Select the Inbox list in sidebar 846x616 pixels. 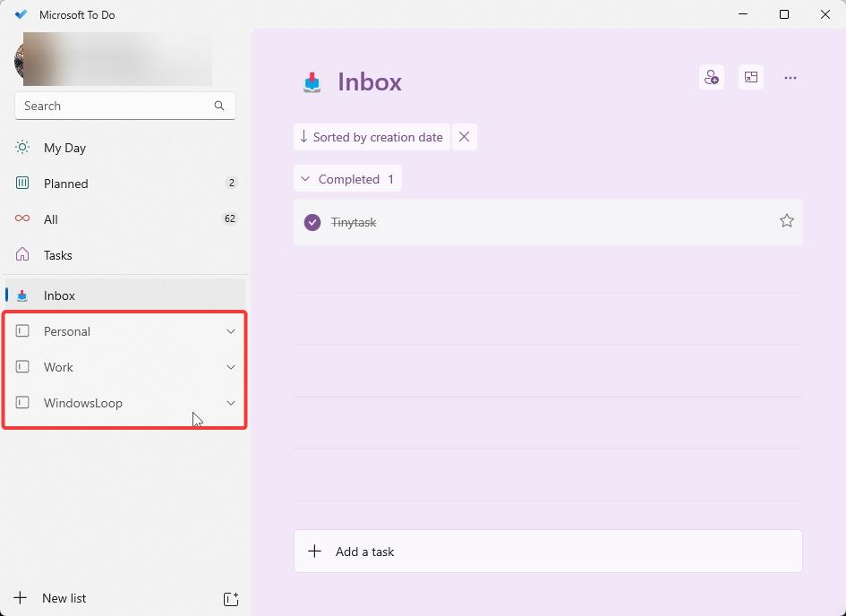point(125,295)
